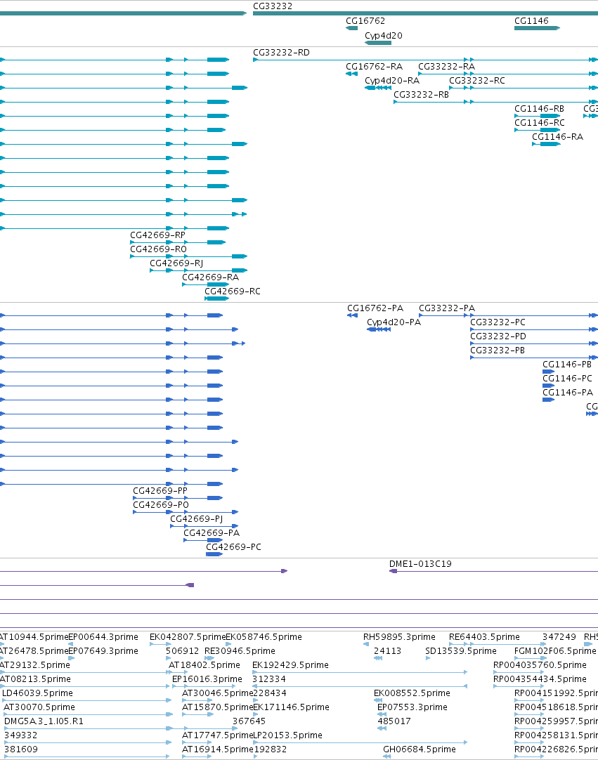Select cDNA EK192429.5prime
The width and height of the screenshot is (598, 760).
(x=290, y=665)
